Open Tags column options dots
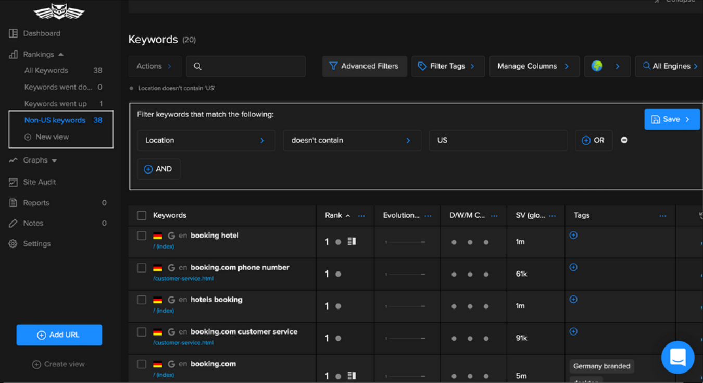The height and width of the screenshot is (383, 703). click(x=663, y=216)
